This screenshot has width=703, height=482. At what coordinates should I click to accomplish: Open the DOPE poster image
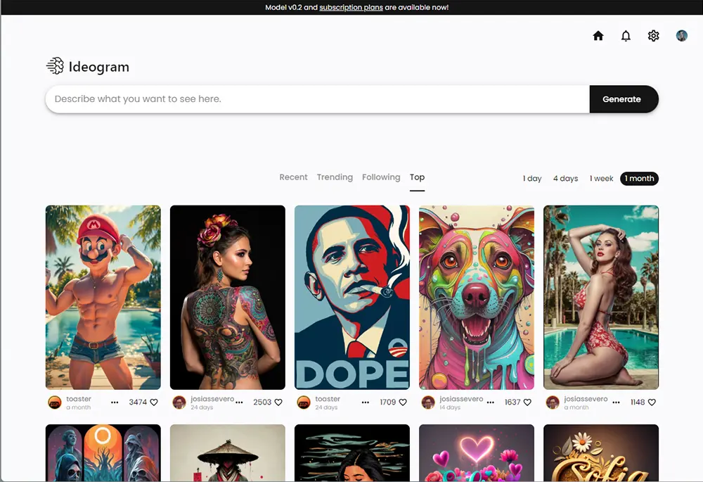pos(352,297)
